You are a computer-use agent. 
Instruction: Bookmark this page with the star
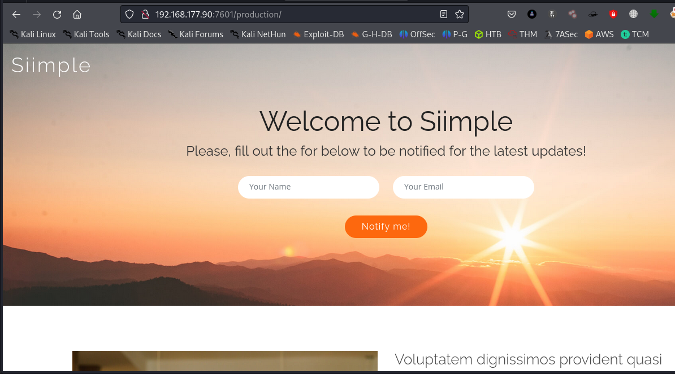click(459, 14)
